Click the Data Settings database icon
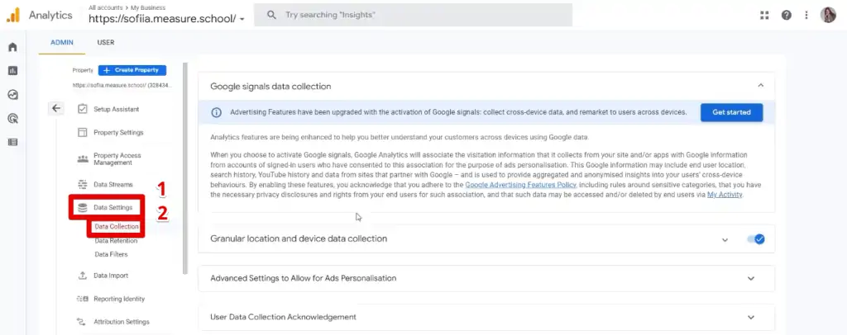Viewport: 847px width, 335px height. pyautogui.click(x=83, y=207)
